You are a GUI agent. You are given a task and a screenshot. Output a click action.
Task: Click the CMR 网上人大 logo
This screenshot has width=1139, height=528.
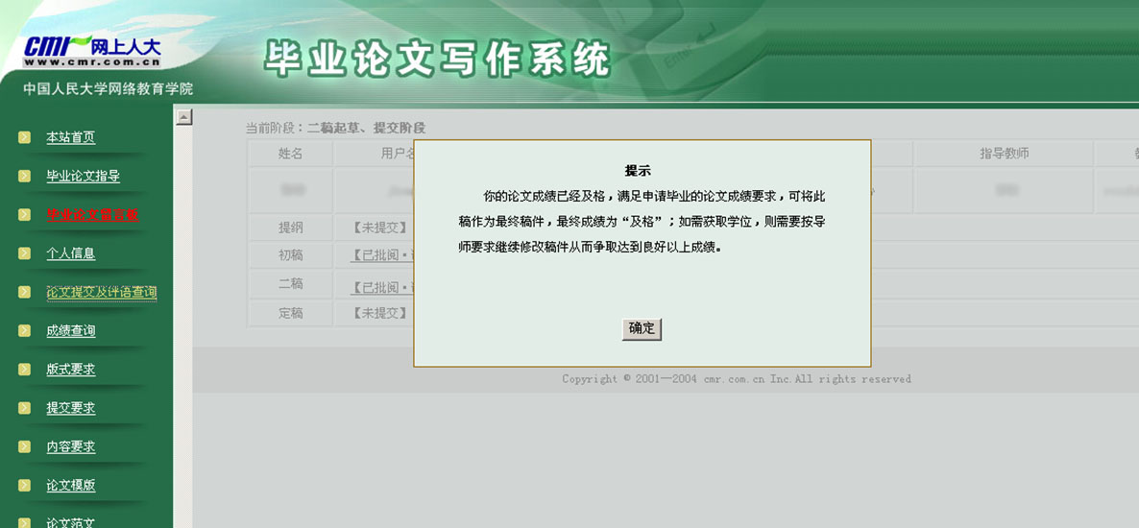coord(92,50)
